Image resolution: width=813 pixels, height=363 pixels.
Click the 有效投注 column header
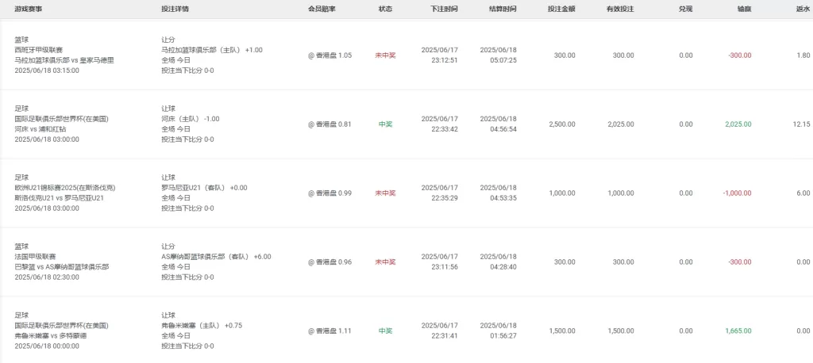pos(620,10)
